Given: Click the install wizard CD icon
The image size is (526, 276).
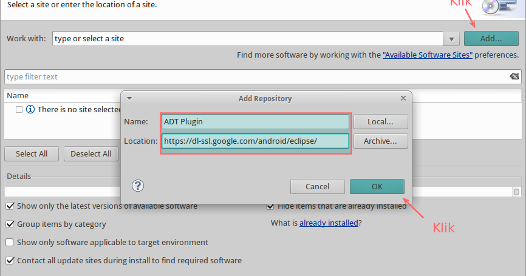Looking at the screenshot, I should tap(499, 7).
